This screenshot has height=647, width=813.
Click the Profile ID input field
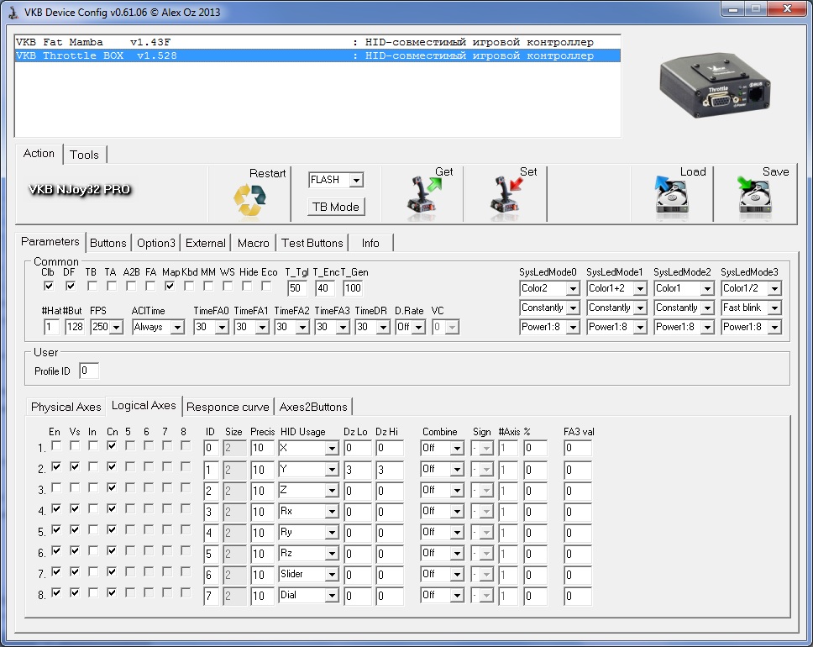coord(89,371)
